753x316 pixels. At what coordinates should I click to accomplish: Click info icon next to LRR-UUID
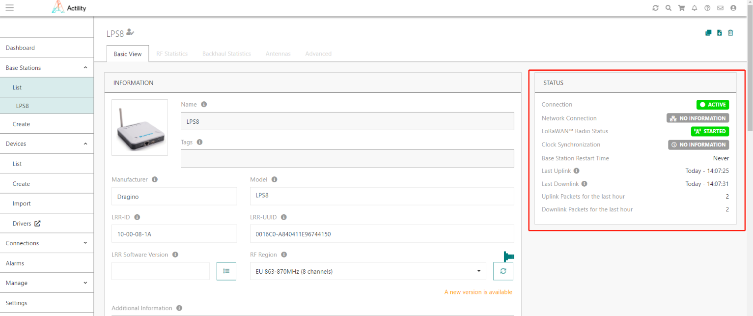284,217
